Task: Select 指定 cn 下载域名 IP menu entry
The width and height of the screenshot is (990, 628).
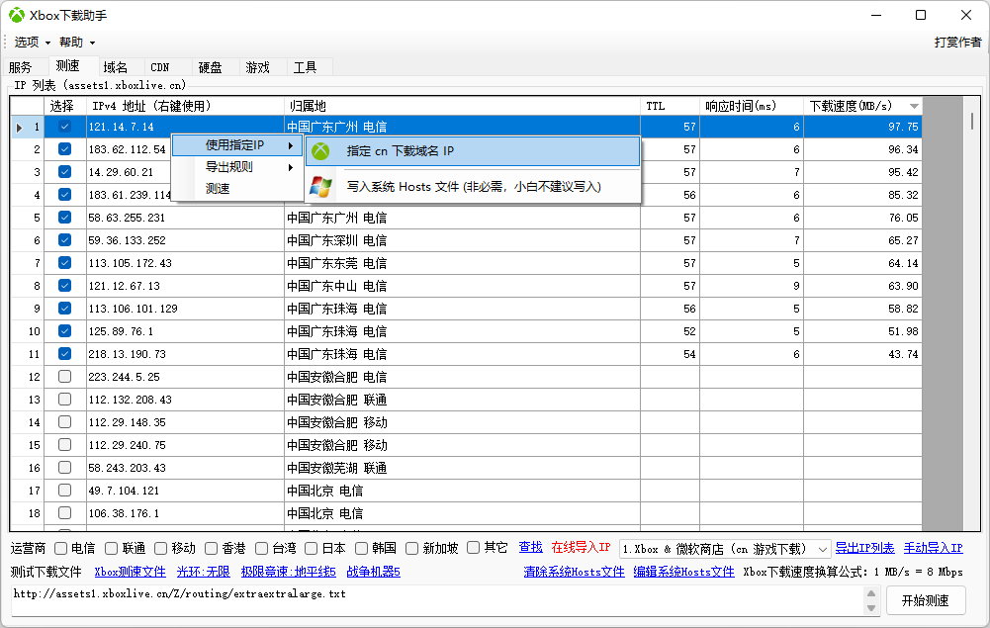Action: tap(473, 151)
